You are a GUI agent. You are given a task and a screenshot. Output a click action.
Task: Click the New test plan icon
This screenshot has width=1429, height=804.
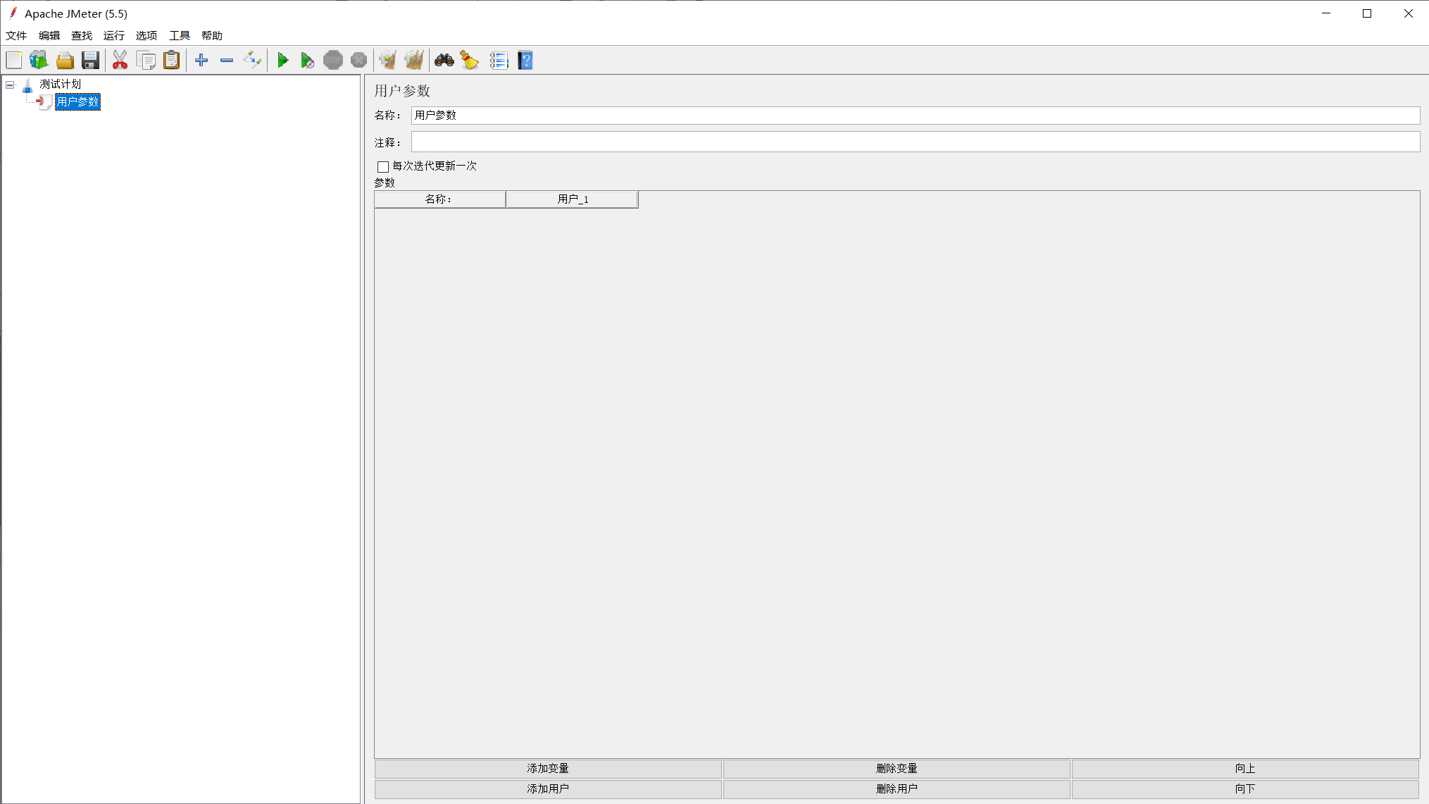[14, 61]
